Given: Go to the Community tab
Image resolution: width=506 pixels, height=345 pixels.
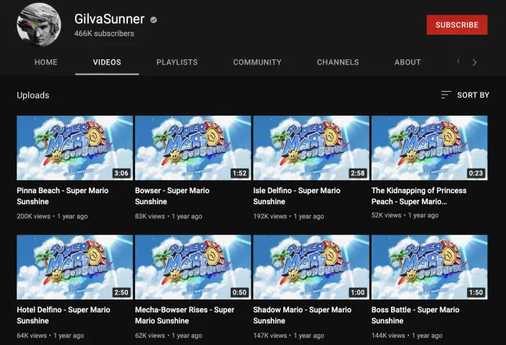Looking at the screenshot, I should coord(257,62).
